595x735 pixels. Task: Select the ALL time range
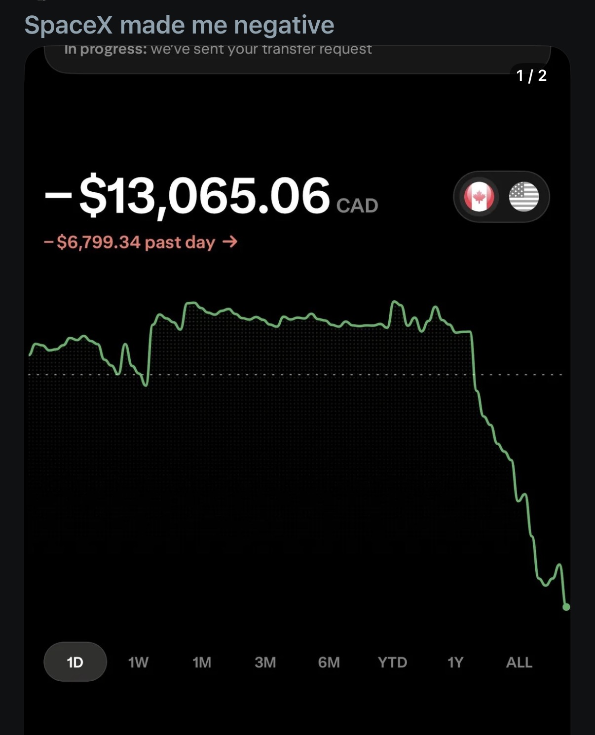(519, 662)
